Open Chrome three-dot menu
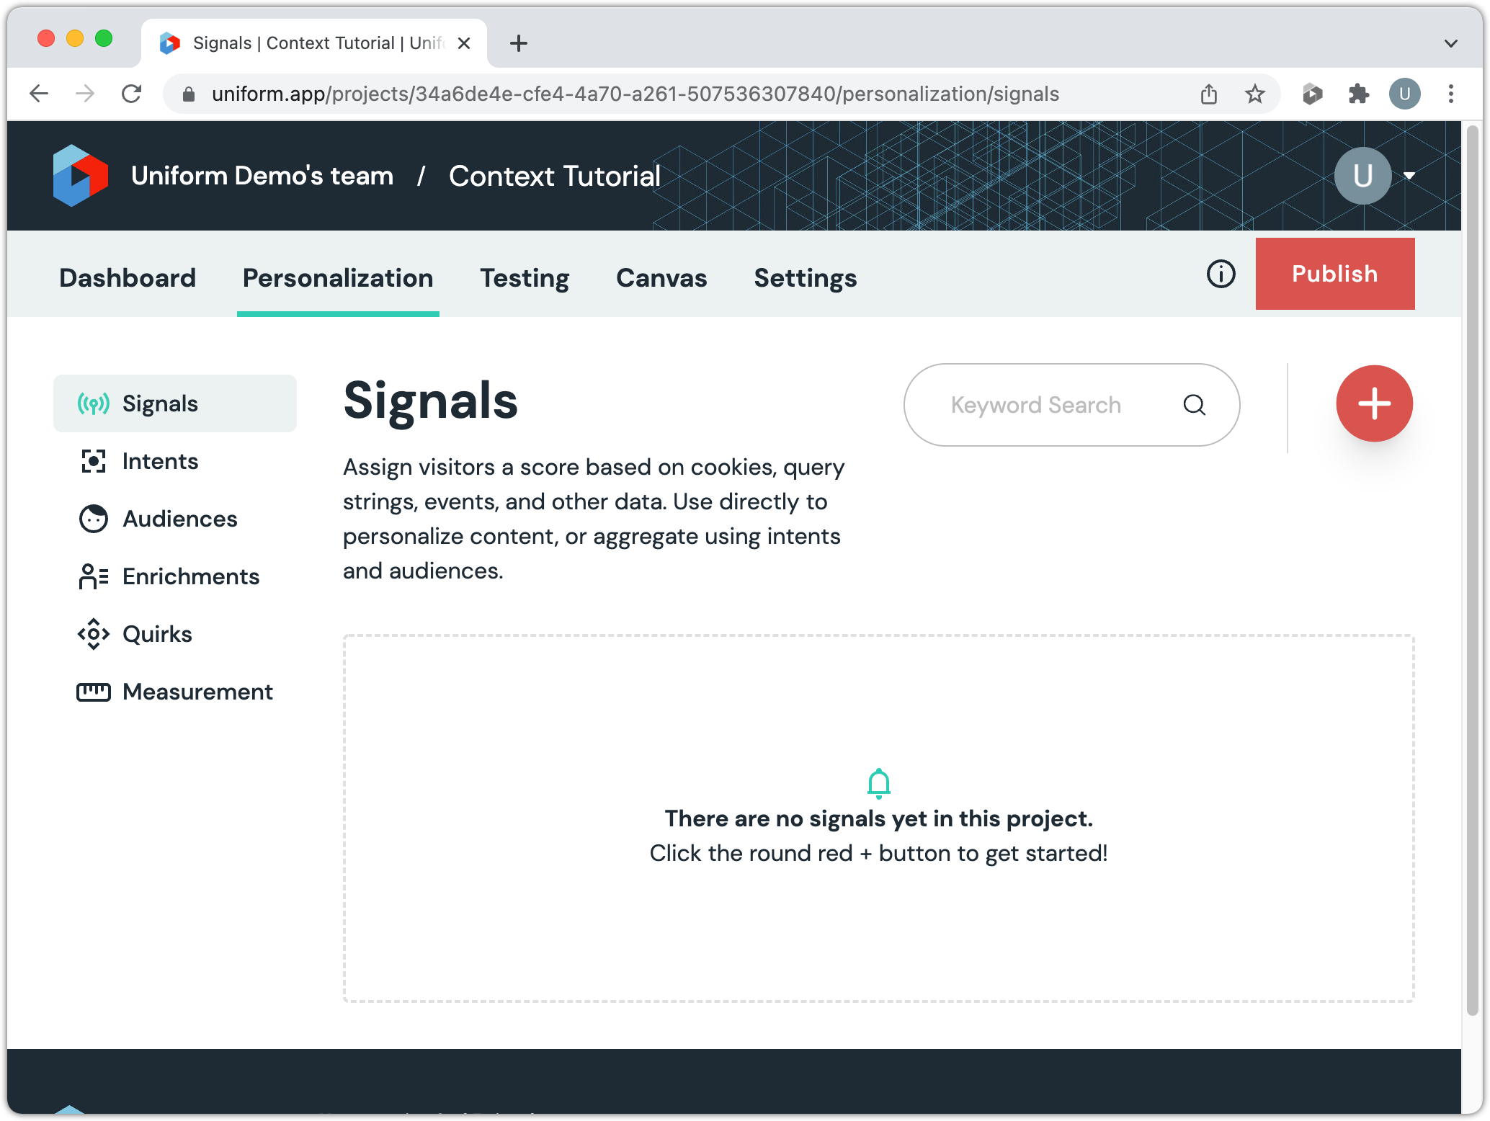 click(1451, 94)
